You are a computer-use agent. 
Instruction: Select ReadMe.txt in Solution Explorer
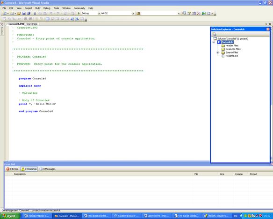[232, 56]
